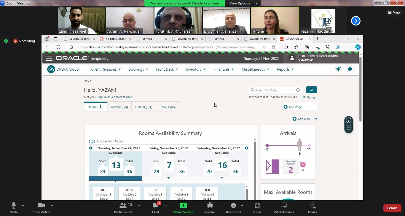This screenshot has width=405, height=216.
Task: Add this page to browser favorites
Action: point(273,47)
